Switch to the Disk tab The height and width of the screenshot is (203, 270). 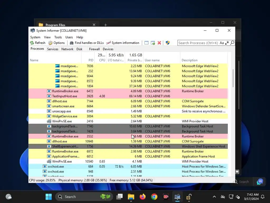click(x=79, y=49)
